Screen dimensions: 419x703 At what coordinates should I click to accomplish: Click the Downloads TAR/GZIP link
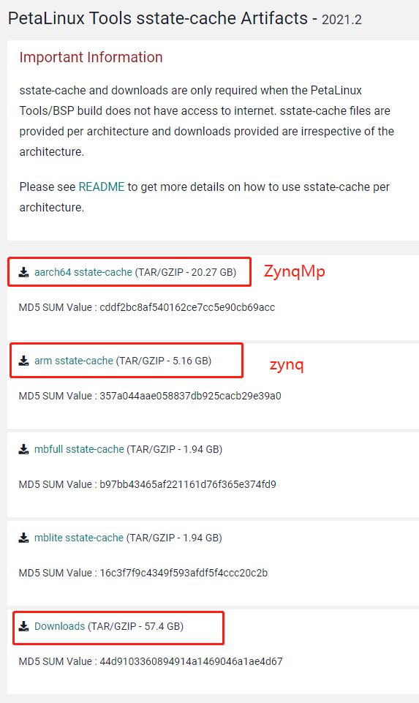pyautogui.click(x=60, y=626)
